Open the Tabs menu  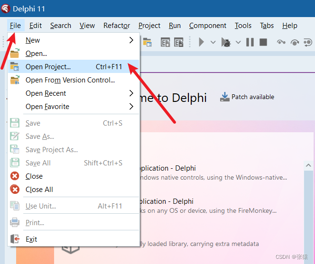tap(267, 26)
